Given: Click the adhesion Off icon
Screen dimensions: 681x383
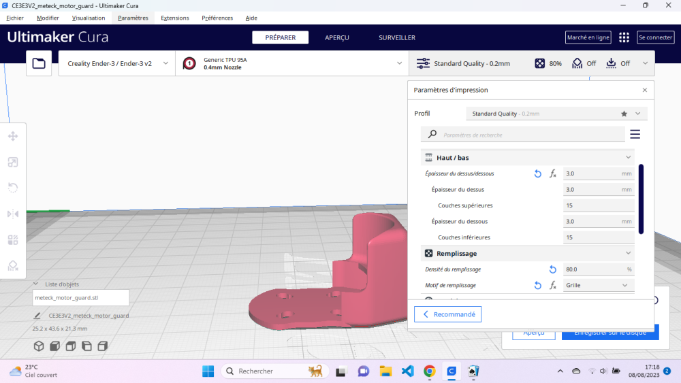Looking at the screenshot, I should tap(611, 63).
